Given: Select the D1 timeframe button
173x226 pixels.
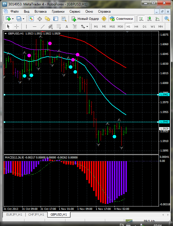Looking at the screenshot, I should point(144,27).
